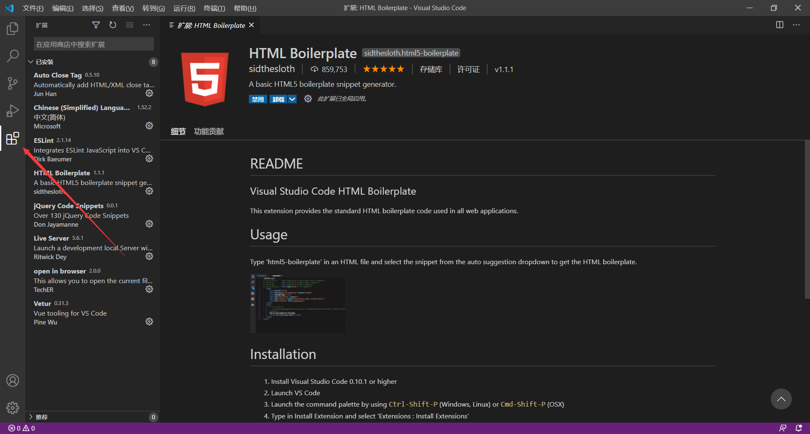Refresh the extensions list

[x=113, y=25]
